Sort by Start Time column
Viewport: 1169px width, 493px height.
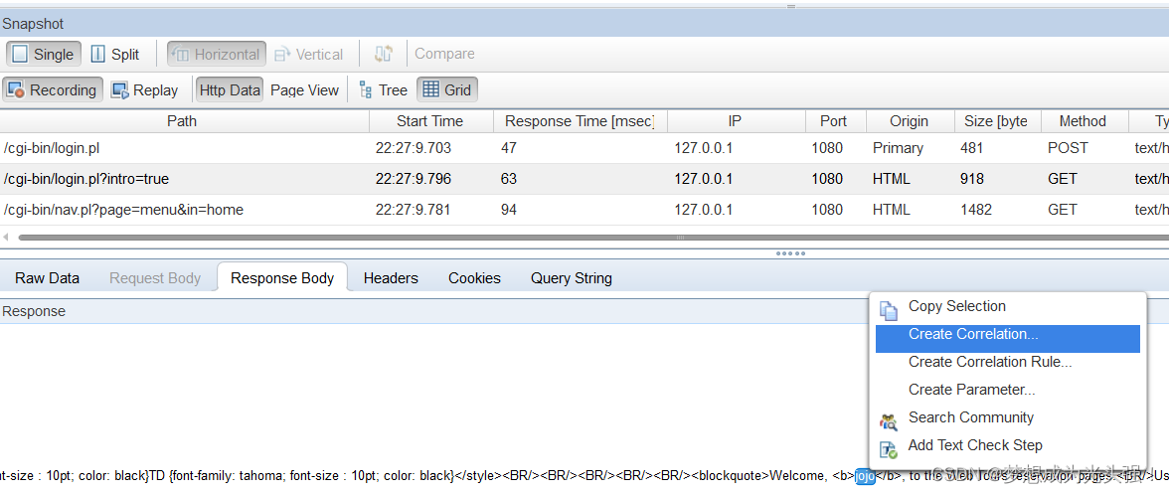[431, 121]
